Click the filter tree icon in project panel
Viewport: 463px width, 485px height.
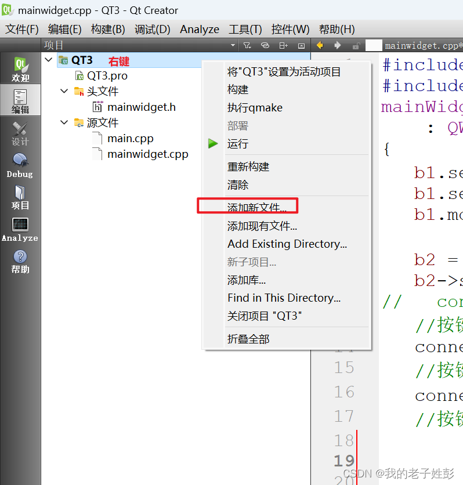(x=247, y=46)
